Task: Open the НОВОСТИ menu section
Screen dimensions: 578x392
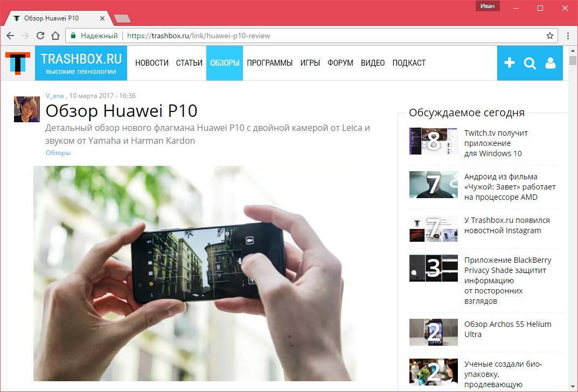Action: [152, 63]
